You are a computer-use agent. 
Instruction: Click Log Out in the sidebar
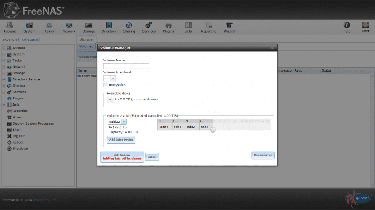pyautogui.click(x=18, y=136)
